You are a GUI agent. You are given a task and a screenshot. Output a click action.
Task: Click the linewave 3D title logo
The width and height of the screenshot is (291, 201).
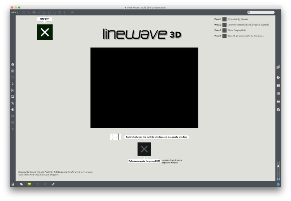click(x=142, y=34)
